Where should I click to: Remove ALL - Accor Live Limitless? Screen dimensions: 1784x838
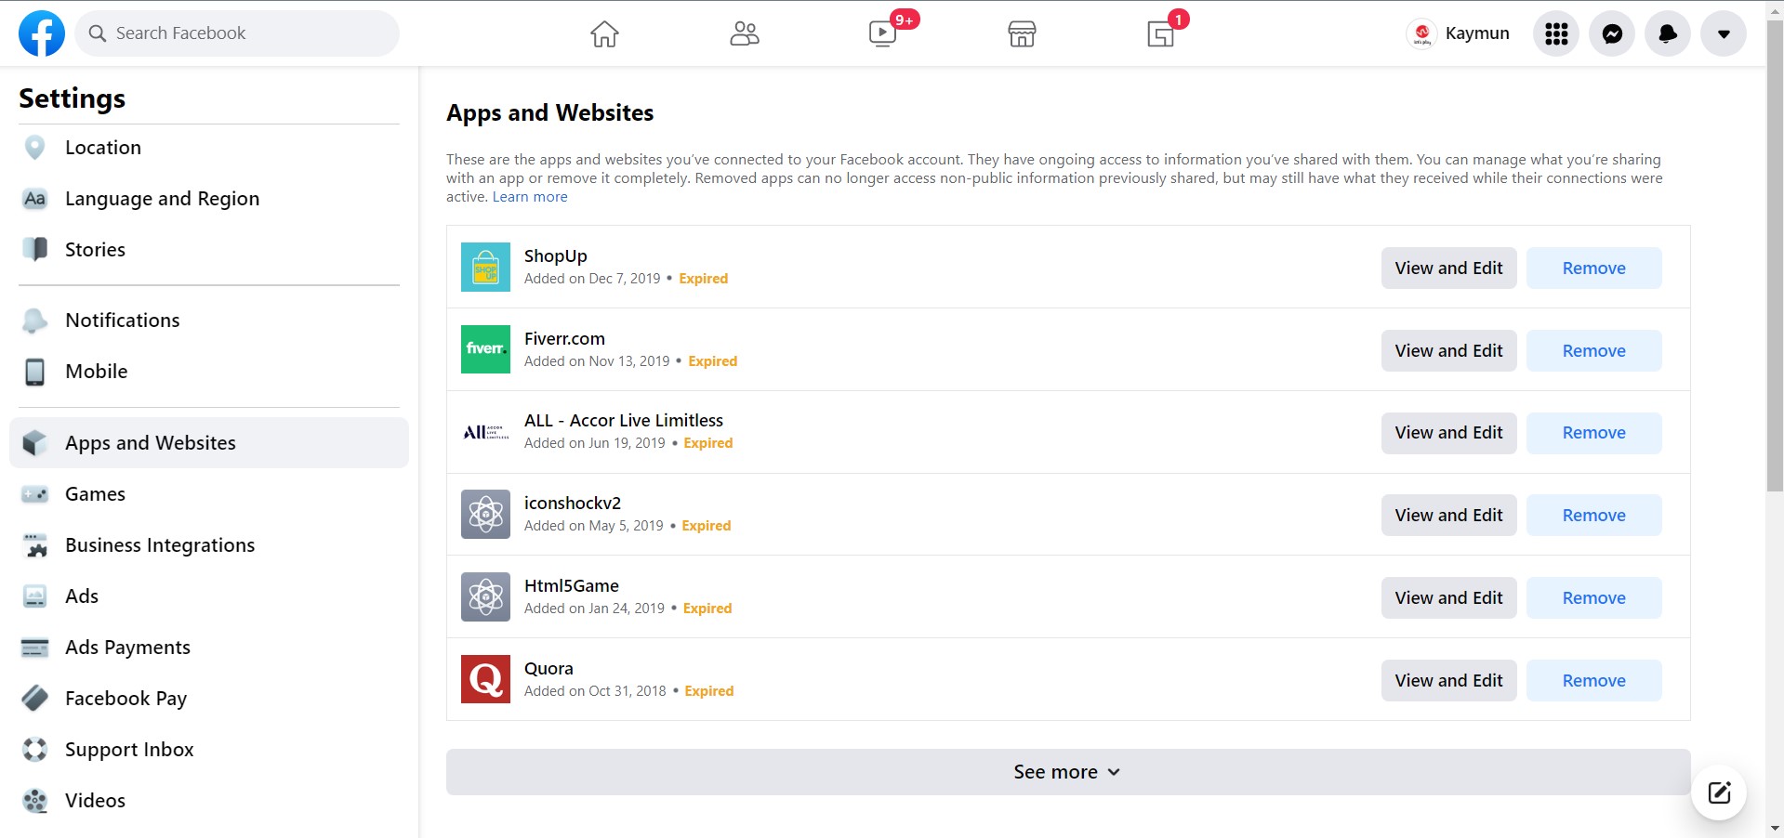(1593, 433)
